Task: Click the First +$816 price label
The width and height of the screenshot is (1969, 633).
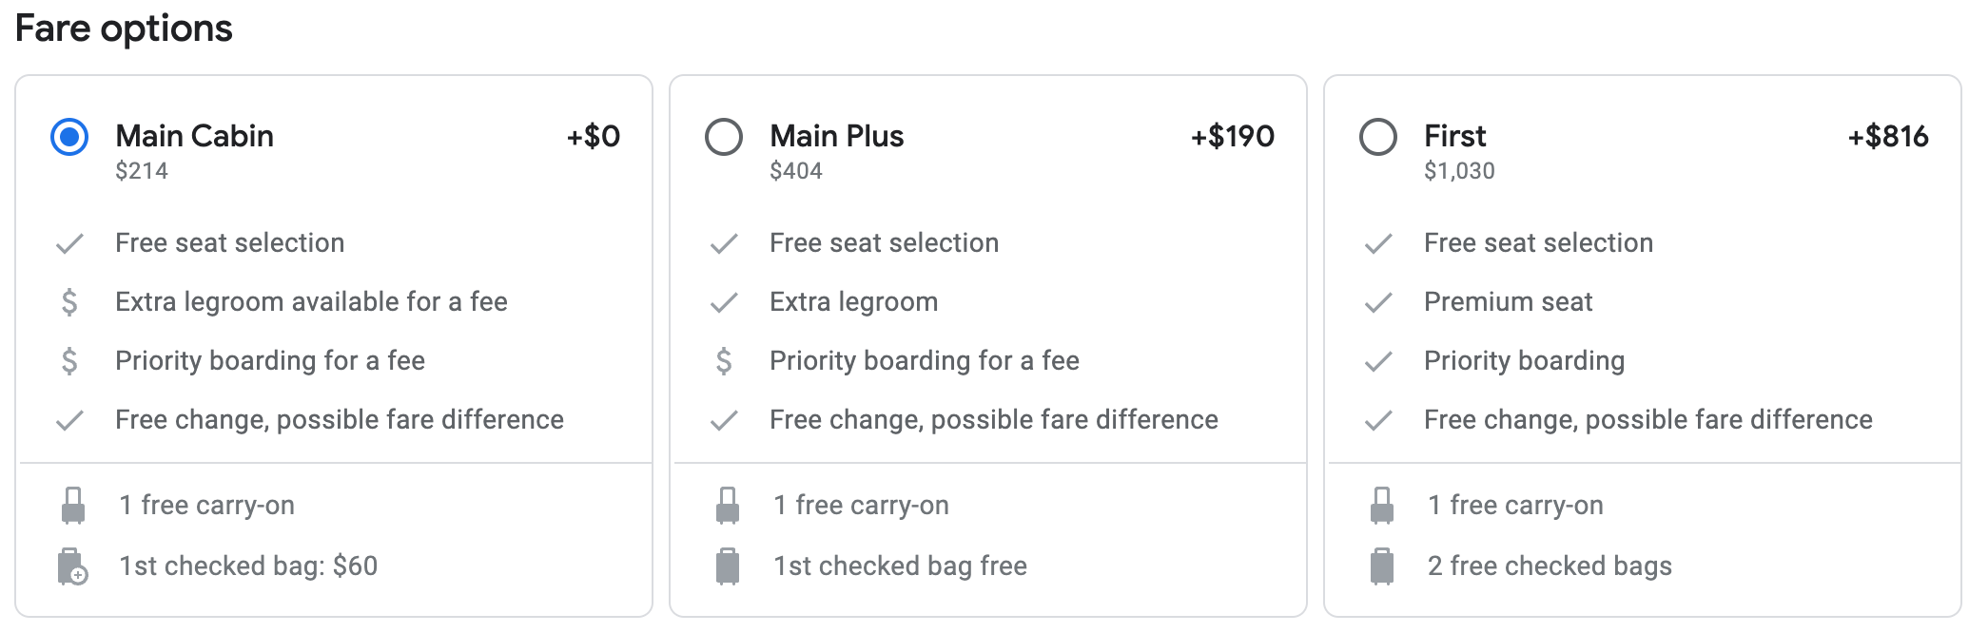Action: [1887, 136]
